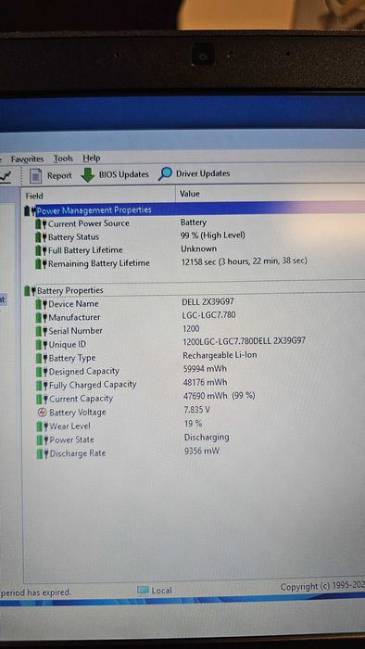Click the graph icon in the toolbar
The image size is (365, 649).
tap(6, 177)
